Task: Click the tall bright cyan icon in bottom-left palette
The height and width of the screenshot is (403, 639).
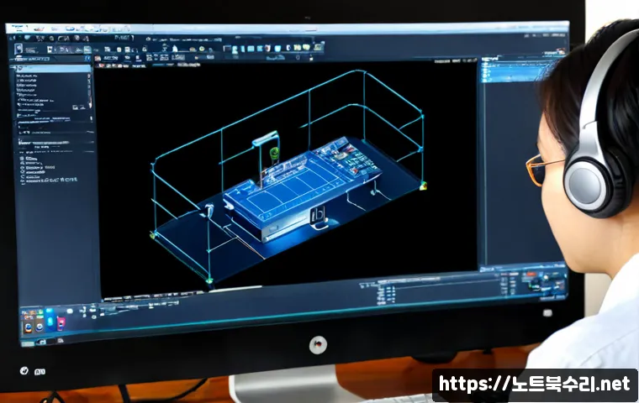Action: click(x=50, y=318)
